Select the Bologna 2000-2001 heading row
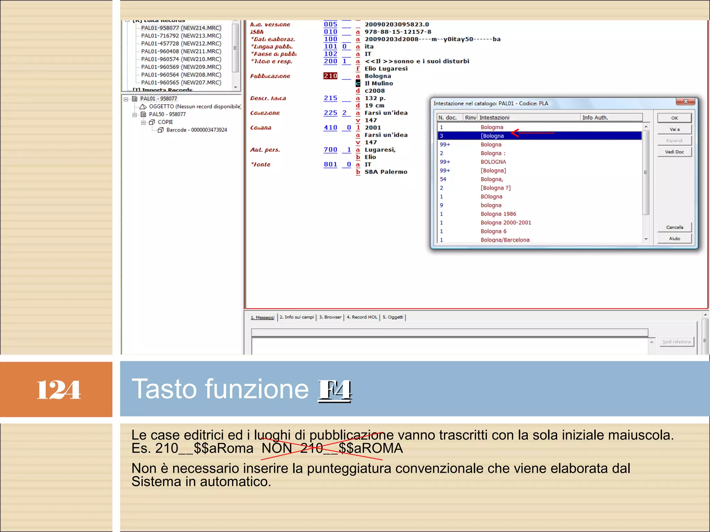 (x=539, y=222)
